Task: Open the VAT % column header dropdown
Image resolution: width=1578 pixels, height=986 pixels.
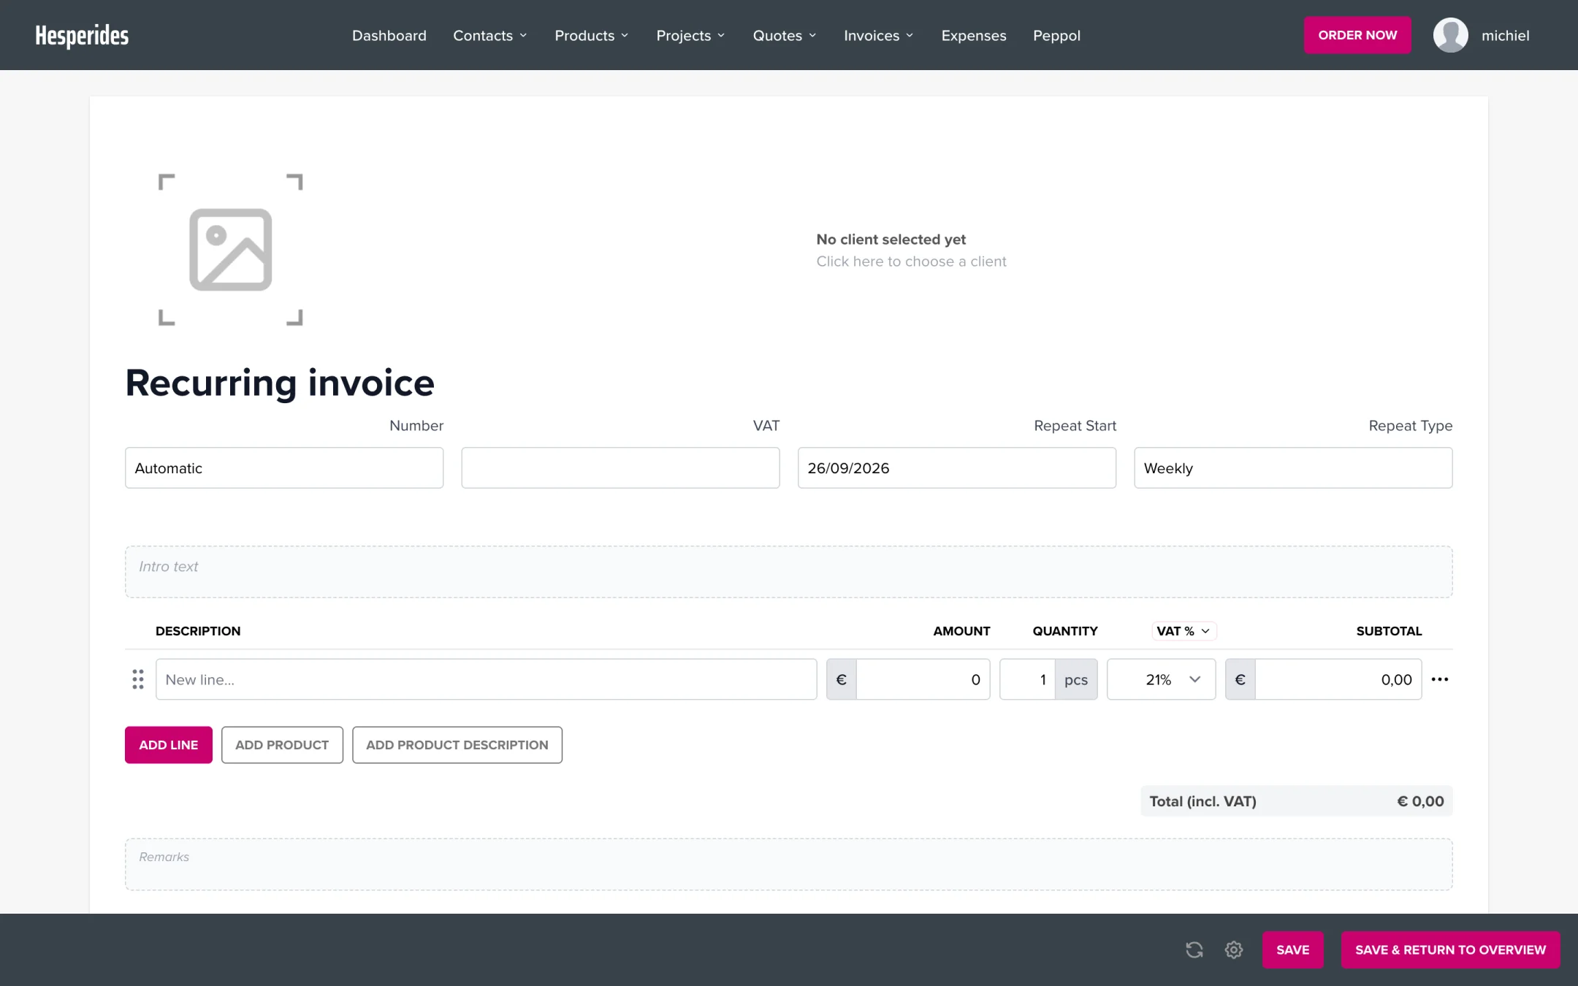Action: coord(1184,631)
